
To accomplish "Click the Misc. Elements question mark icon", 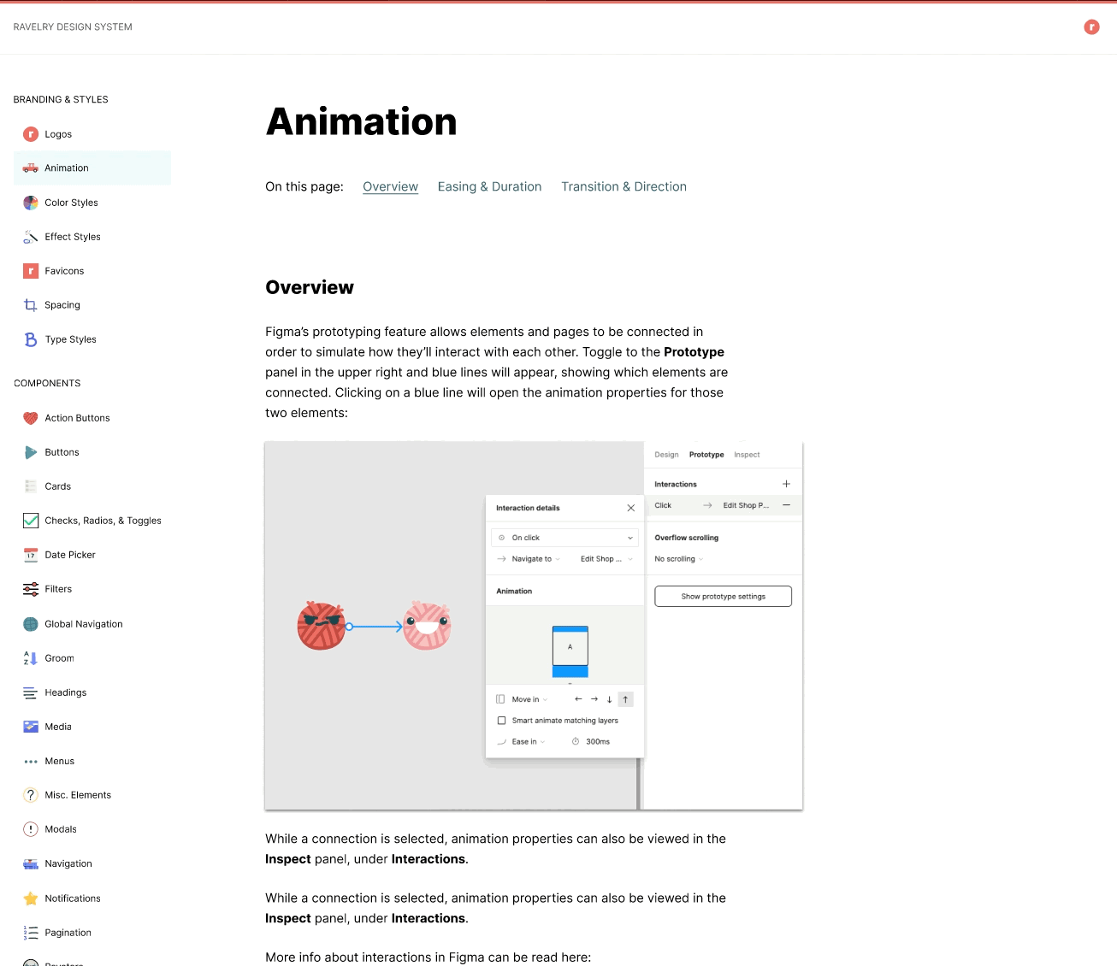I will click(31, 795).
